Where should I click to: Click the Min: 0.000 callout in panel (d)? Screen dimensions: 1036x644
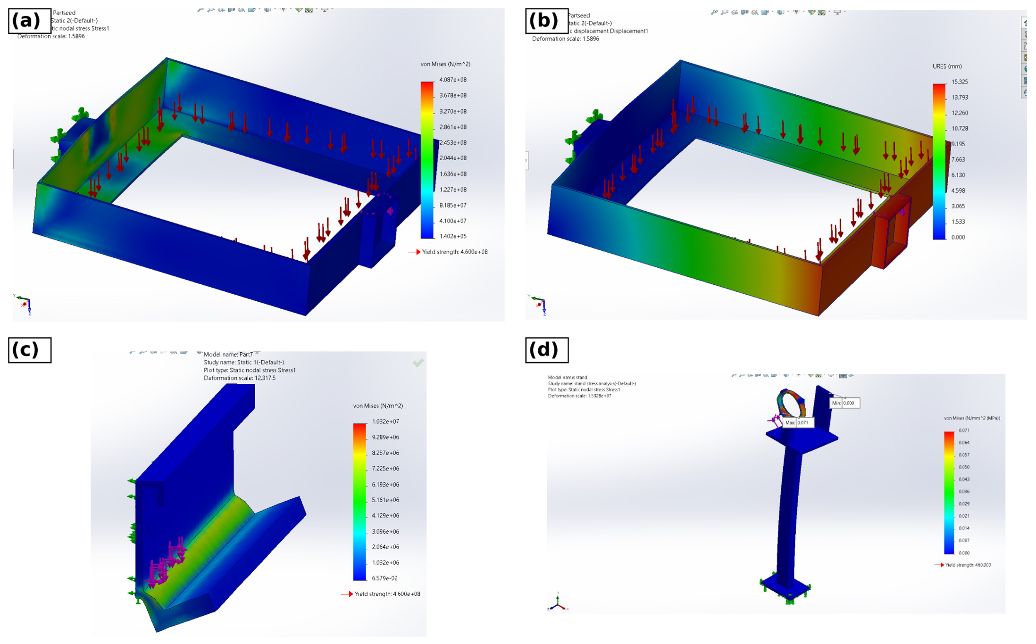[844, 403]
